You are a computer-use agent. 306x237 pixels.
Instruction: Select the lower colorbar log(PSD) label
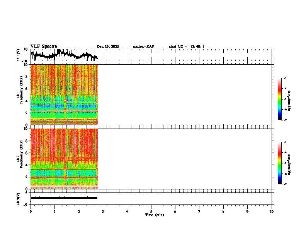289,165
